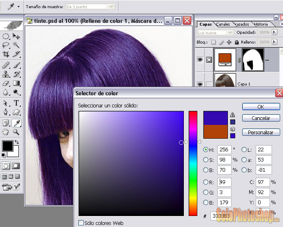
Task: Click the previous orange color swatch
Action: click(x=215, y=131)
